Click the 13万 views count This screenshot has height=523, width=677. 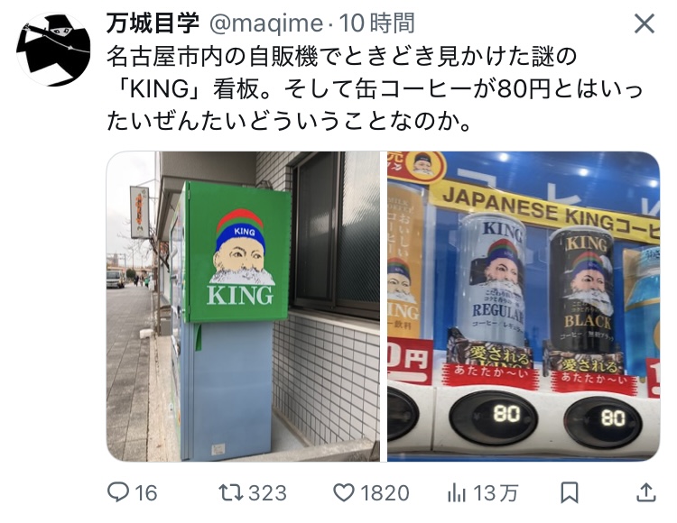pos(496,493)
